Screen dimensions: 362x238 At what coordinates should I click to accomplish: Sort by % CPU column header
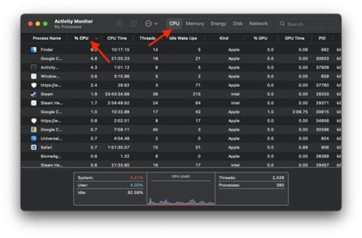click(81, 38)
